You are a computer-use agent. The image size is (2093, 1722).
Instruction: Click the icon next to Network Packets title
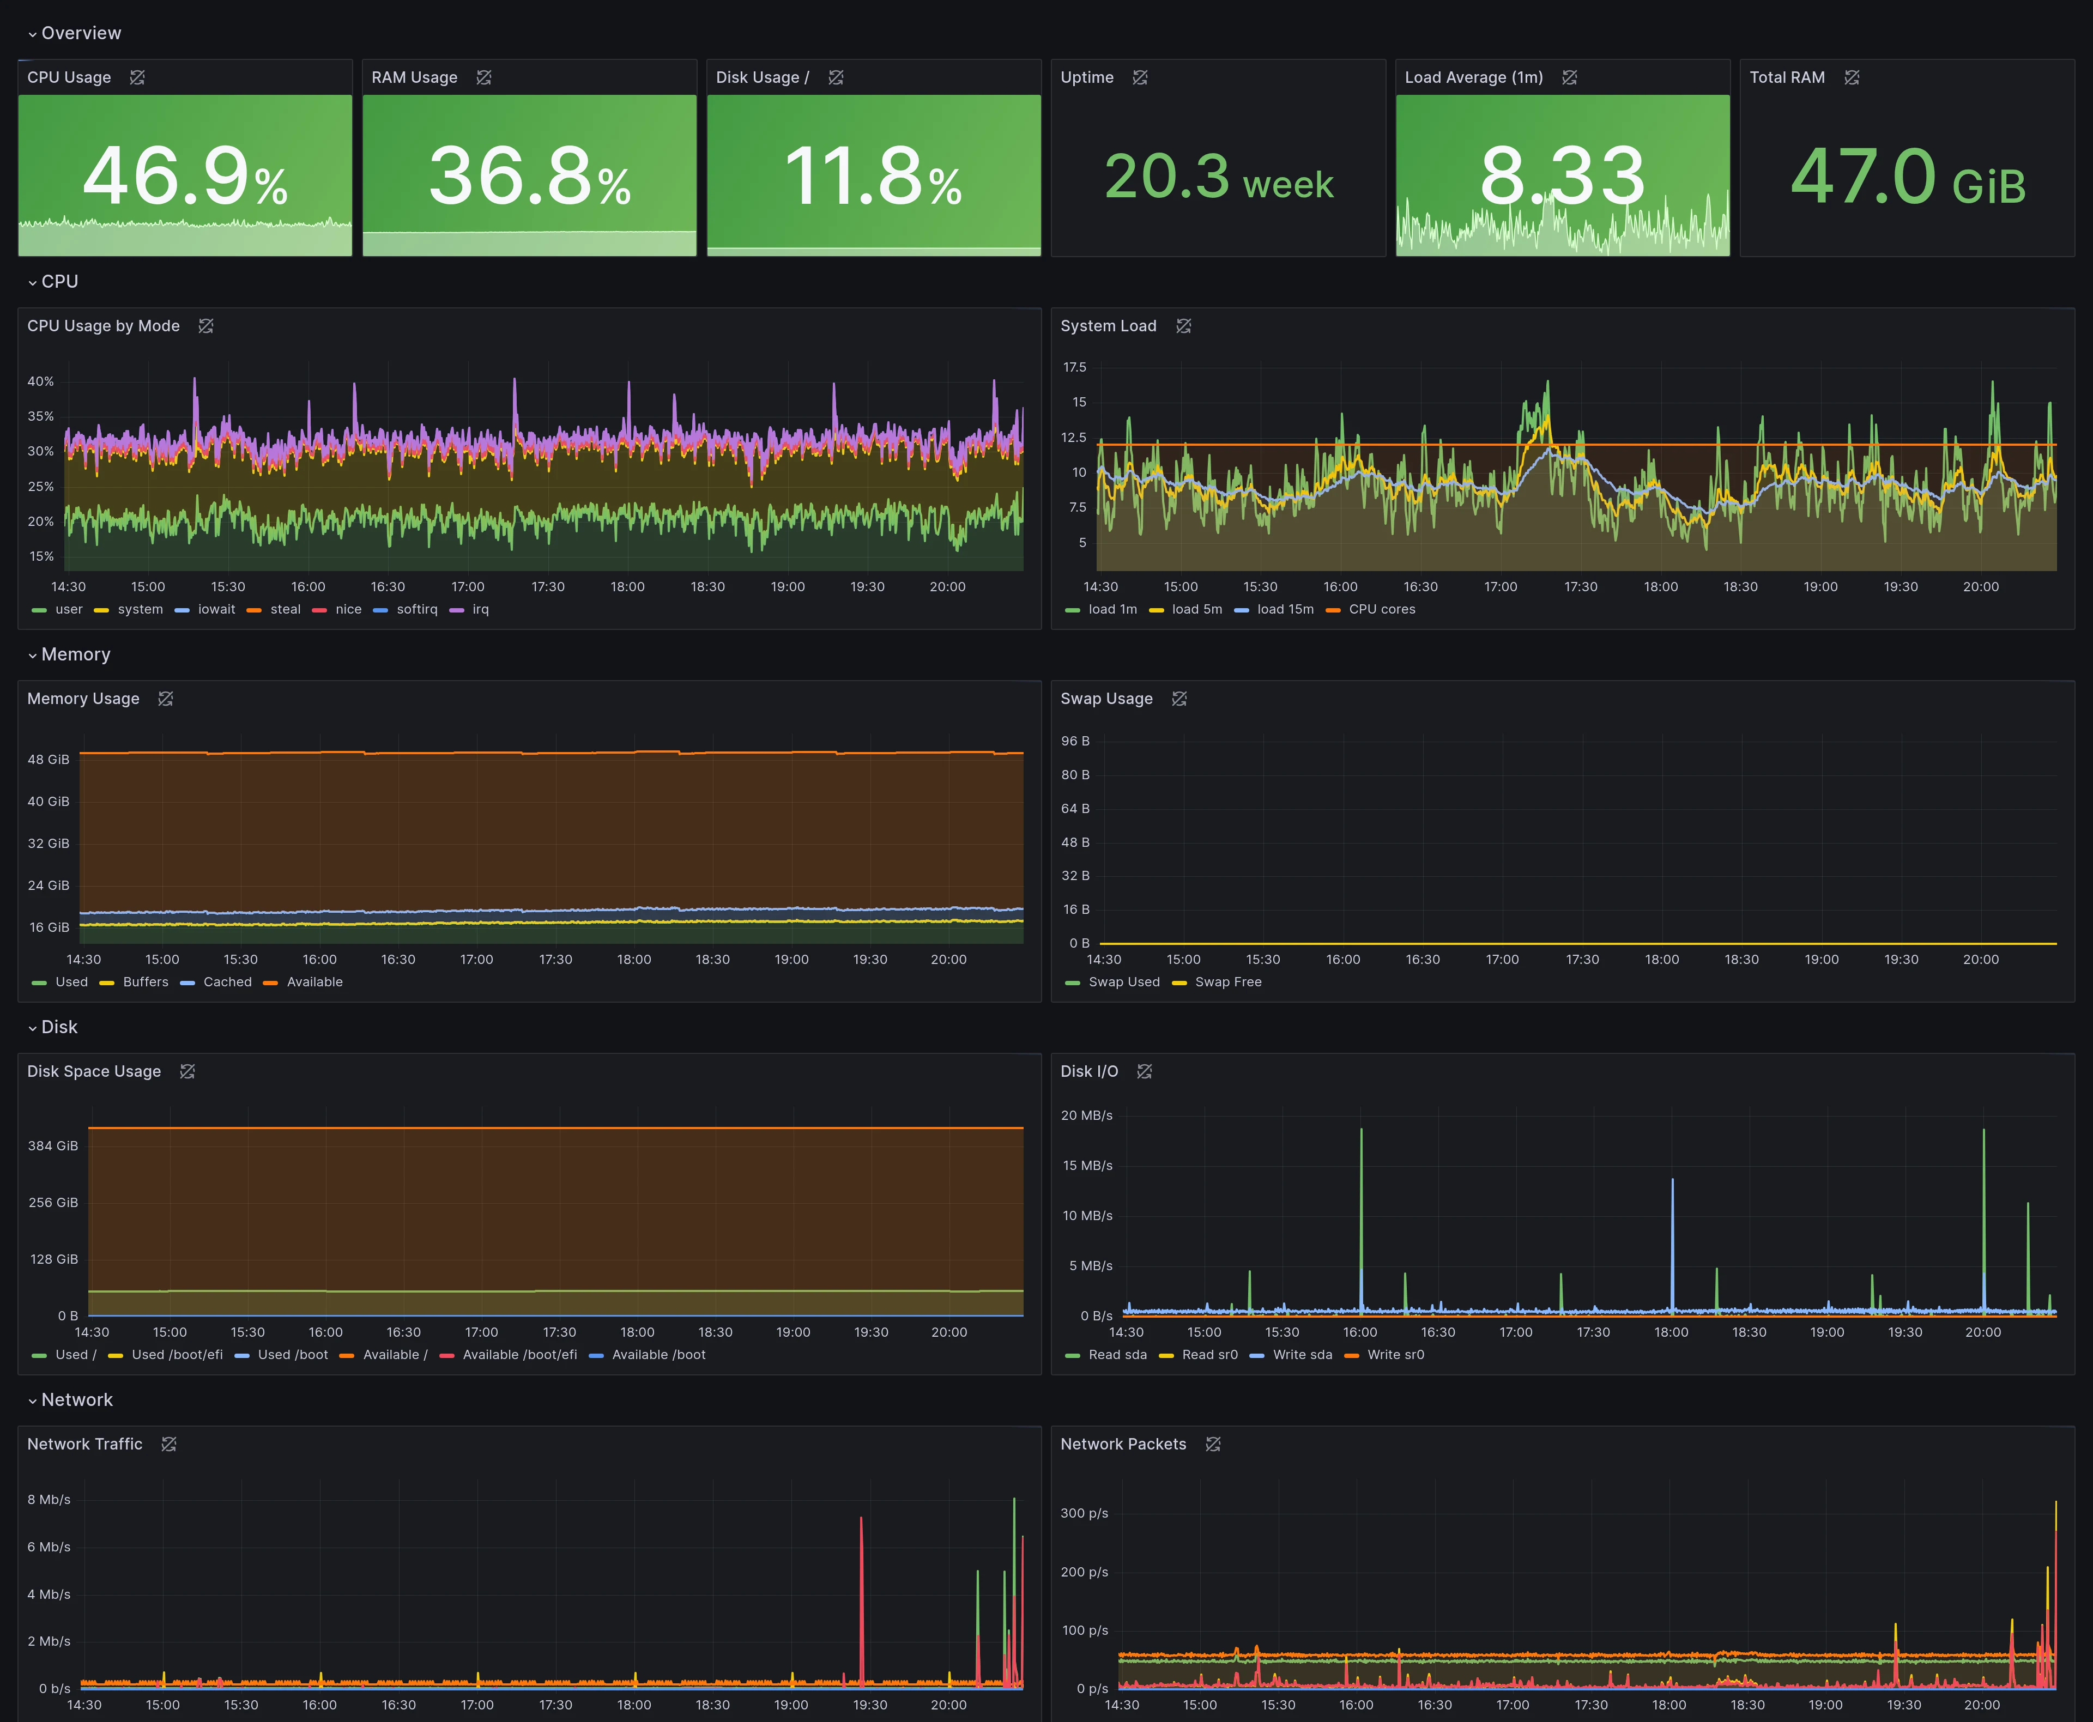[x=1213, y=1445]
